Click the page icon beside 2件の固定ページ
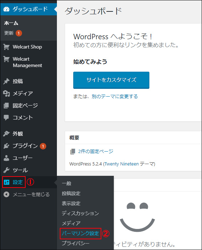The image size is (202, 250). 73,152
